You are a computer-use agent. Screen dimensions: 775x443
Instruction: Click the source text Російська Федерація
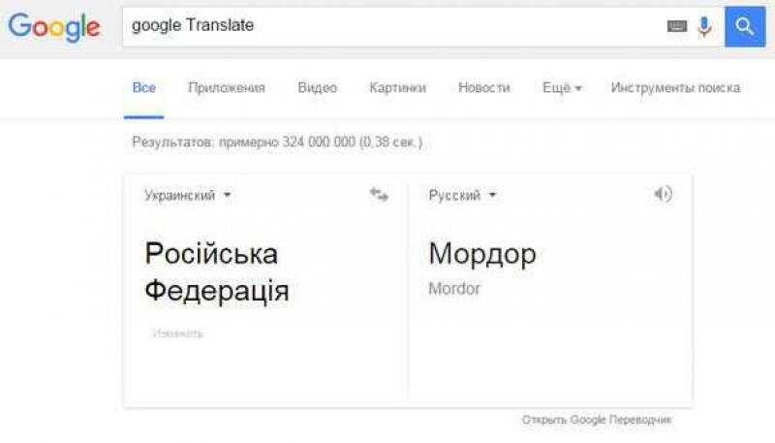point(217,271)
